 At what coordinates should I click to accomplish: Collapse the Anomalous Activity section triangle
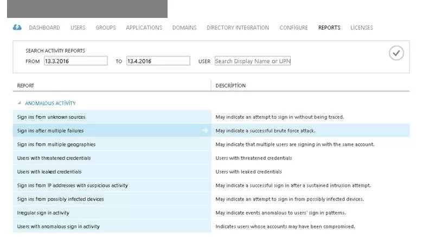tap(19, 103)
